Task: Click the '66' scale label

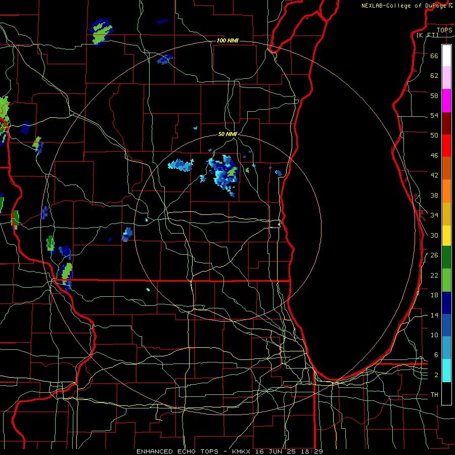Action: pyautogui.click(x=434, y=56)
